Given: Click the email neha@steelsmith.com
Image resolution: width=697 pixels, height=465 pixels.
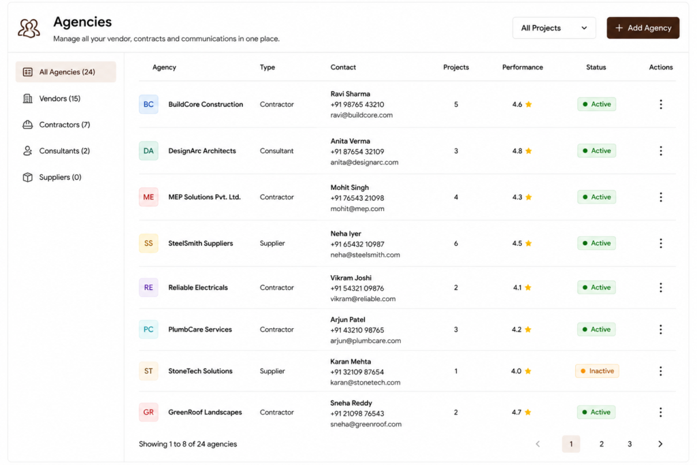Looking at the screenshot, I should pyautogui.click(x=365, y=255).
